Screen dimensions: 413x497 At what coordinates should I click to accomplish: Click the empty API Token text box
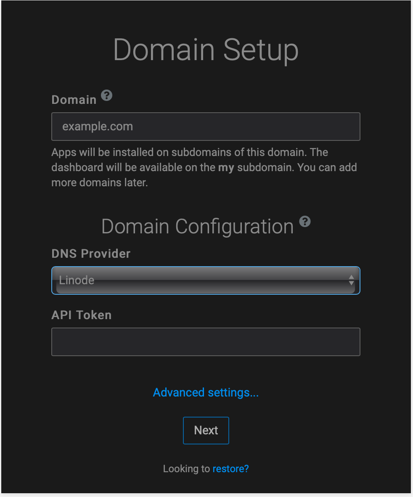(x=206, y=341)
